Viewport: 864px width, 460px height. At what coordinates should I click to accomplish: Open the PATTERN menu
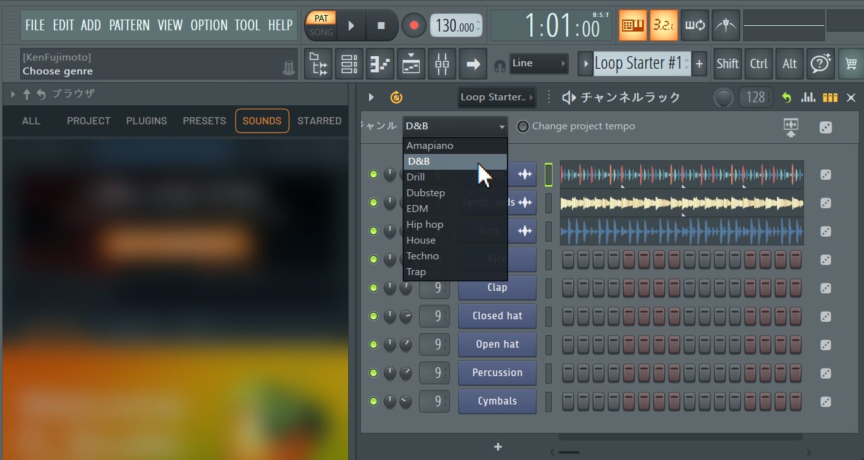129,25
